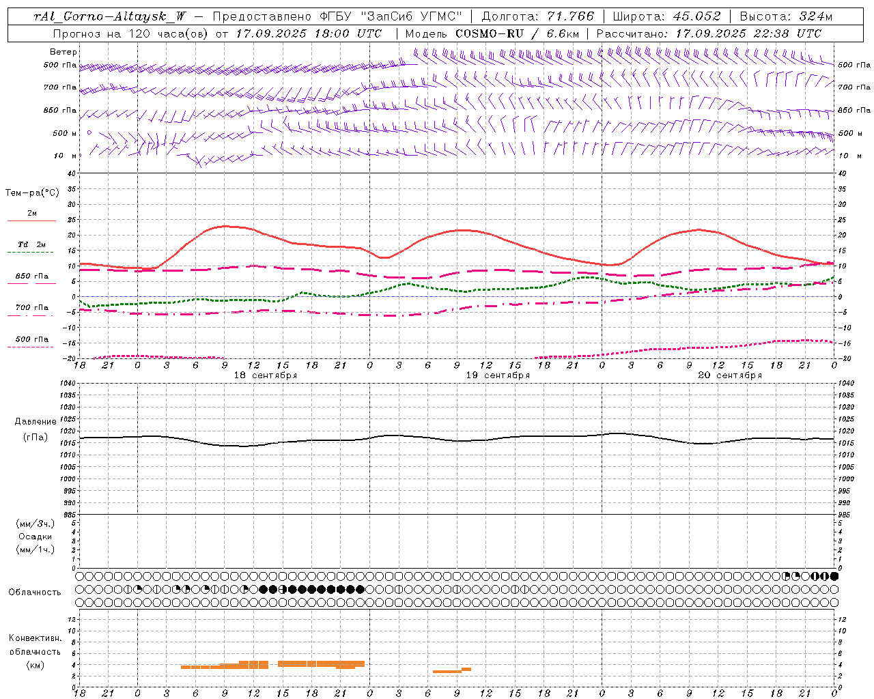Click the Рассчитано: 17.09.2025 22:38 UTC timestamp
Screen dimensions: 874x699
pos(709,33)
